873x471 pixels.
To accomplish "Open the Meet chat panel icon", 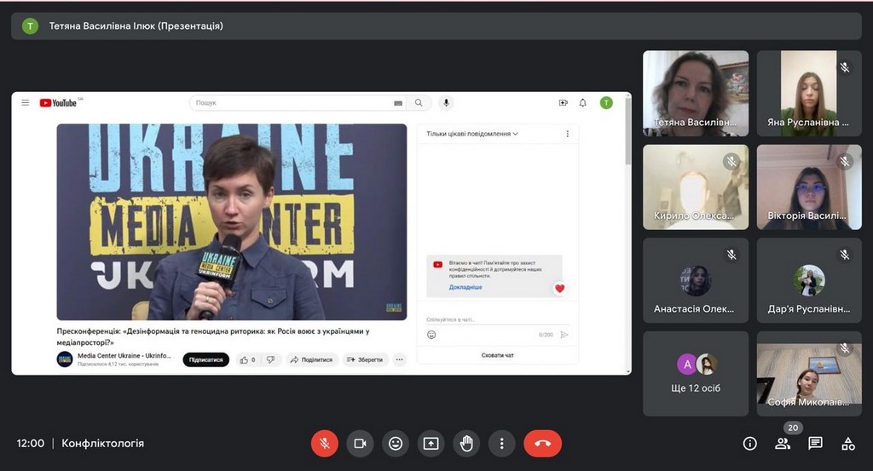I will 815,443.
